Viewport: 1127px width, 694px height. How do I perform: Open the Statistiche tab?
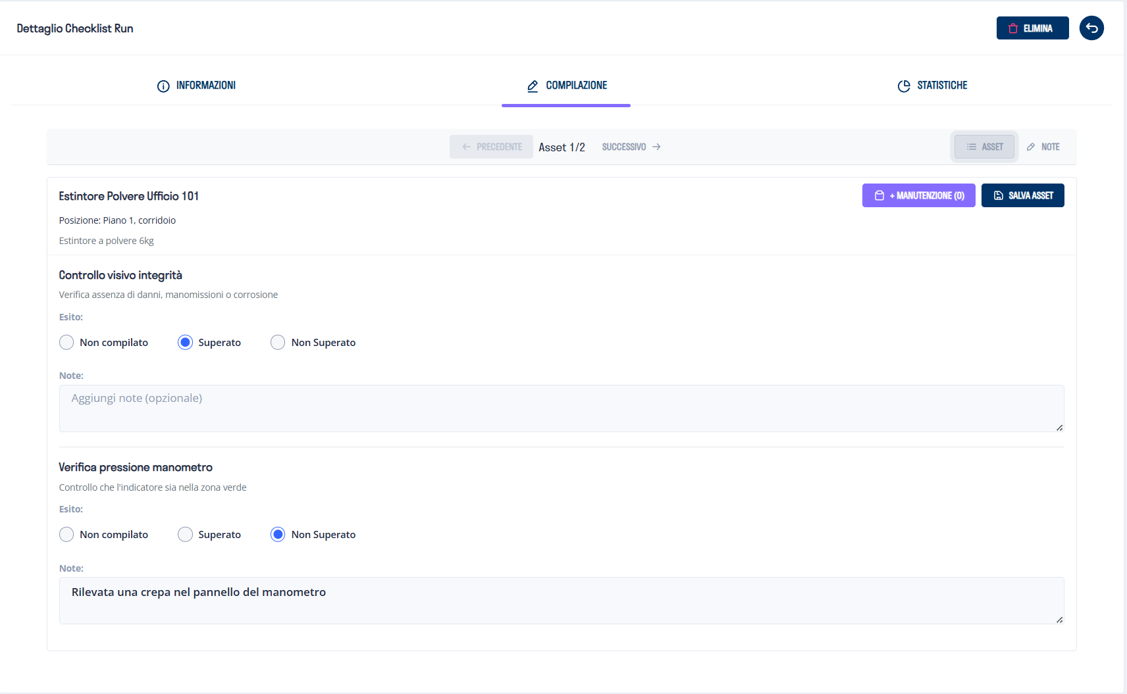(932, 86)
